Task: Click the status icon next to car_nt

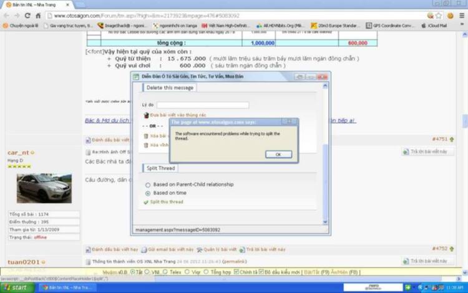Action: [x=32, y=152]
